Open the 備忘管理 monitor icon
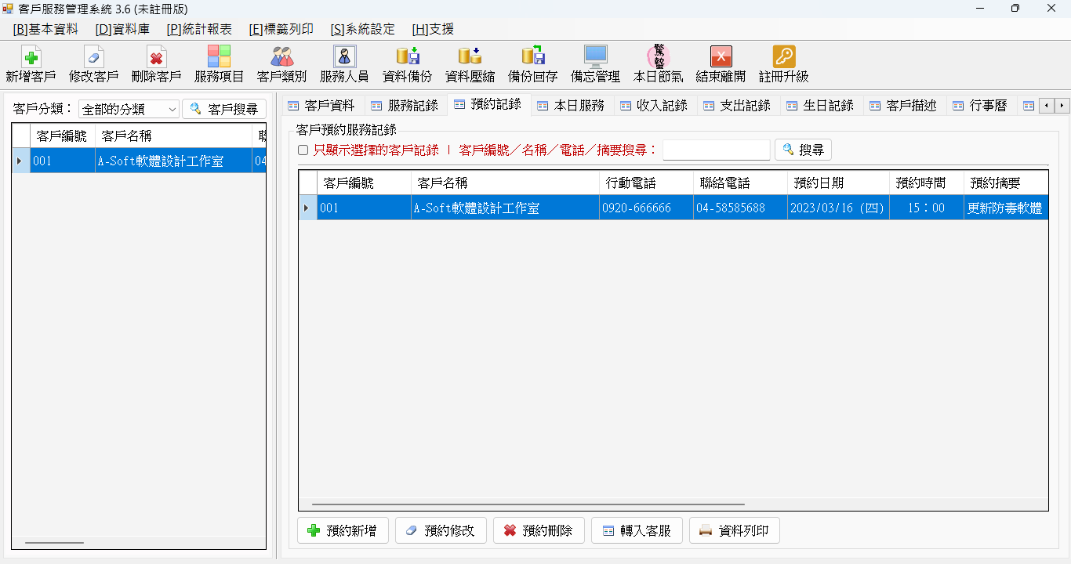 595,56
